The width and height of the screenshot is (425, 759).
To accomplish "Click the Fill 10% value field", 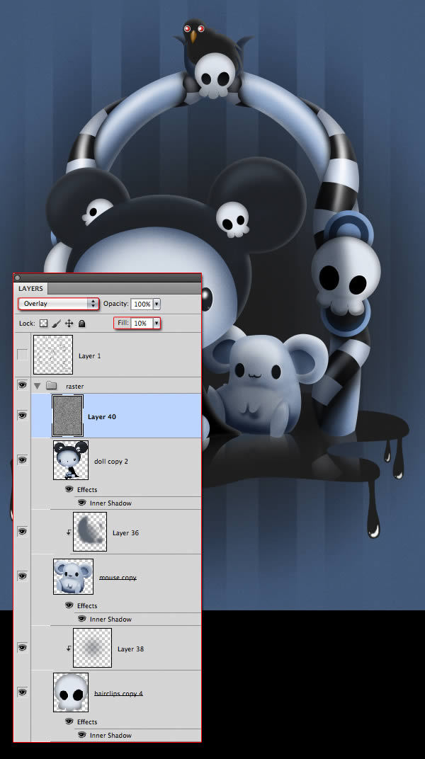I will point(142,324).
